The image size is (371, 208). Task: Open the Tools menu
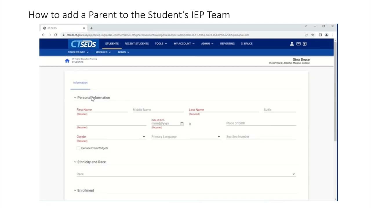161,44
